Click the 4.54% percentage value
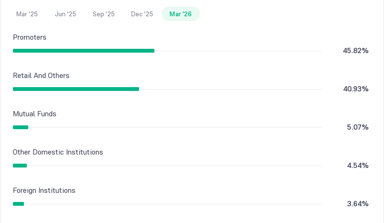Viewport: 384px width, 223px height. (358, 166)
